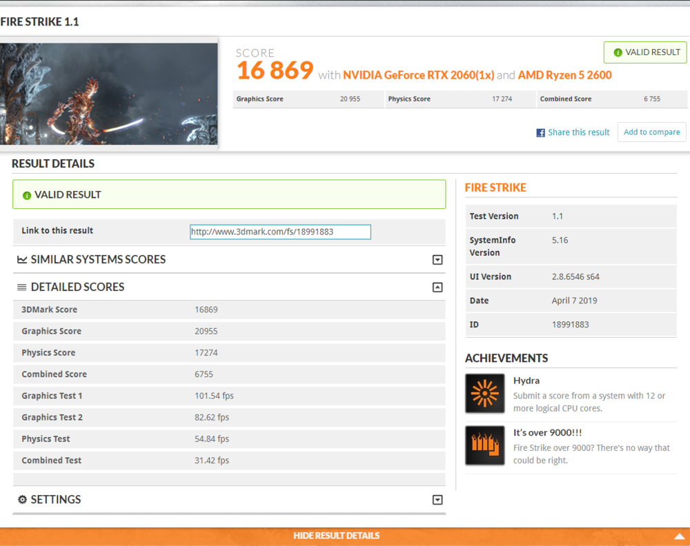Collapse the Detailed Scores section
The image size is (690, 546).
click(437, 287)
